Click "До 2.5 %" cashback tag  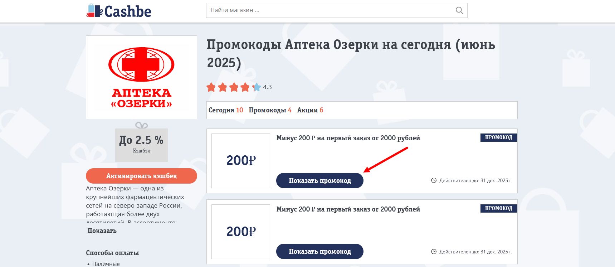(x=141, y=145)
